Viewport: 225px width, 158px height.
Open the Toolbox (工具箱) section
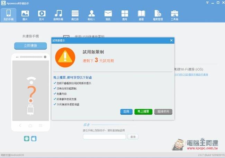tap(174, 15)
